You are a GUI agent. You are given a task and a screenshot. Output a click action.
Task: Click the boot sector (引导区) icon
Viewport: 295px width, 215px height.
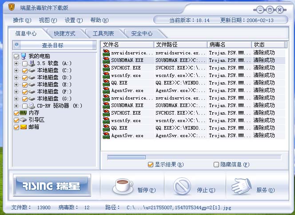coord(23,120)
